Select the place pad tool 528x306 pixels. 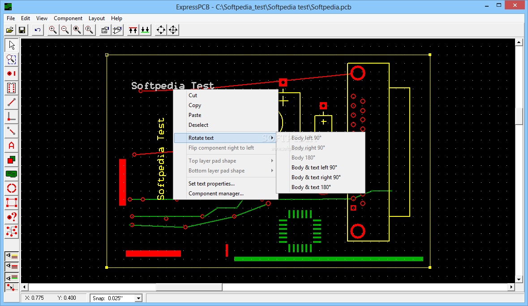tap(12, 73)
